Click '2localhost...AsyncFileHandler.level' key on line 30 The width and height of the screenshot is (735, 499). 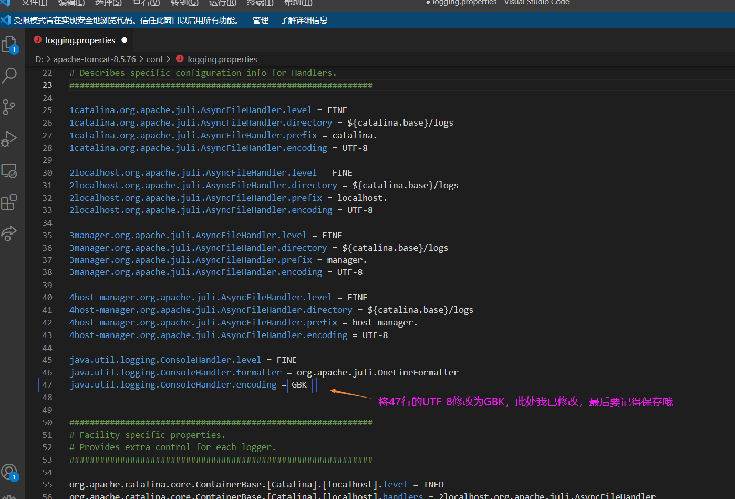pos(193,173)
